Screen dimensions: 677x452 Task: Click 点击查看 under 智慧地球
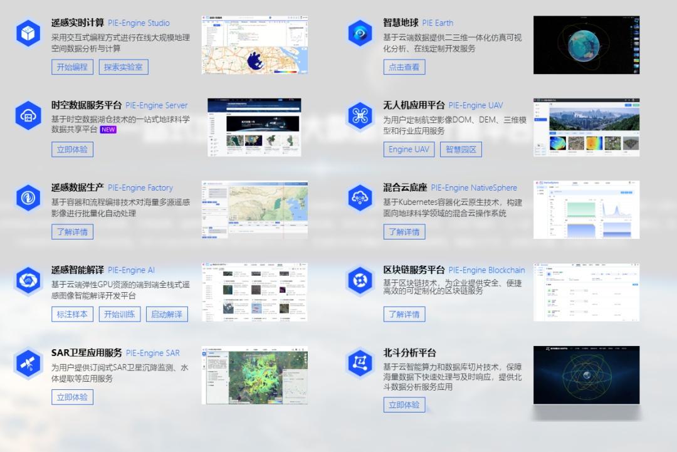pyautogui.click(x=405, y=67)
